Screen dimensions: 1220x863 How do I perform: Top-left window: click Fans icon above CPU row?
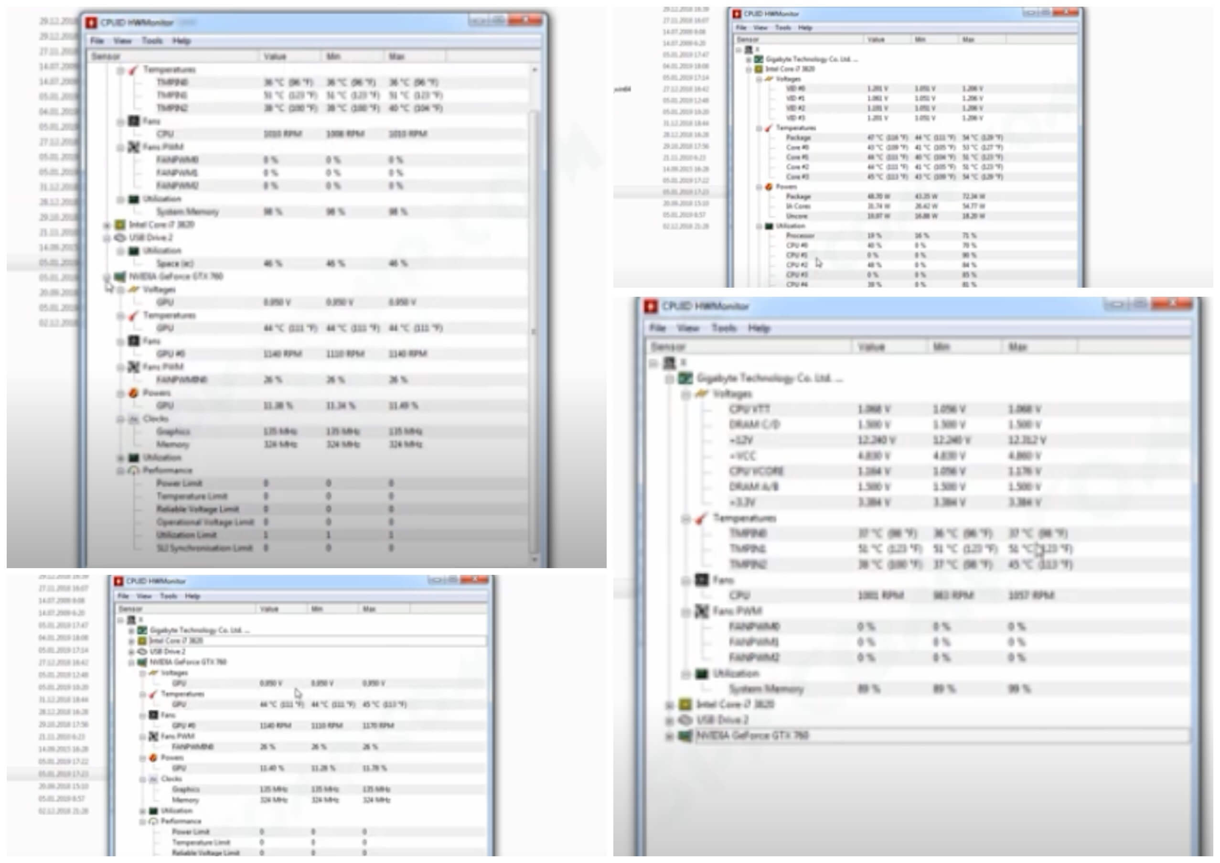pos(133,121)
